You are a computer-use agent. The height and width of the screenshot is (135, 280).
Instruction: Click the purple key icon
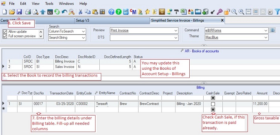pyautogui.click(x=219, y=12)
